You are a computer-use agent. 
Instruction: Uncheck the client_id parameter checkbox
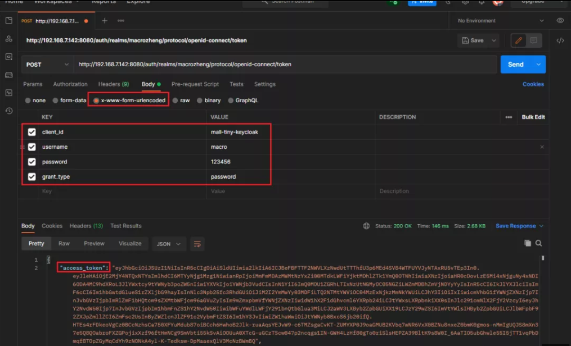(32, 132)
